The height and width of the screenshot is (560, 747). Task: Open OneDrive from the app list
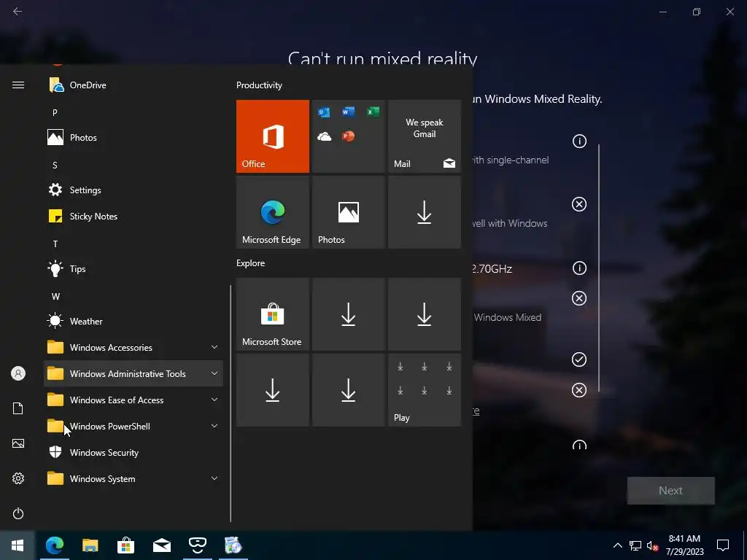point(133,85)
